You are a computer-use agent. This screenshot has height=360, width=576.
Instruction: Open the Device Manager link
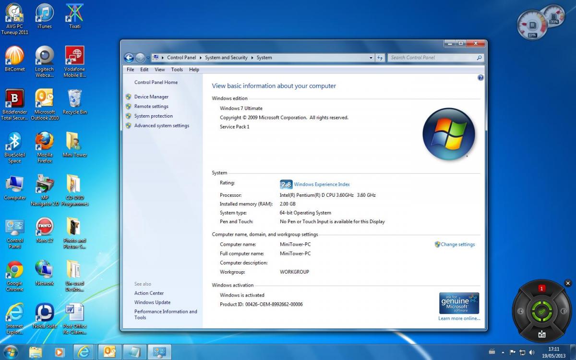pos(151,97)
